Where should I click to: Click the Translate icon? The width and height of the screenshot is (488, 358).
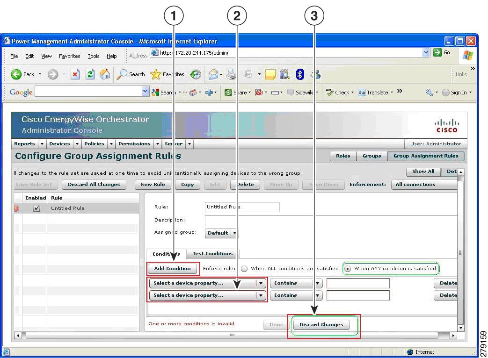click(x=361, y=92)
